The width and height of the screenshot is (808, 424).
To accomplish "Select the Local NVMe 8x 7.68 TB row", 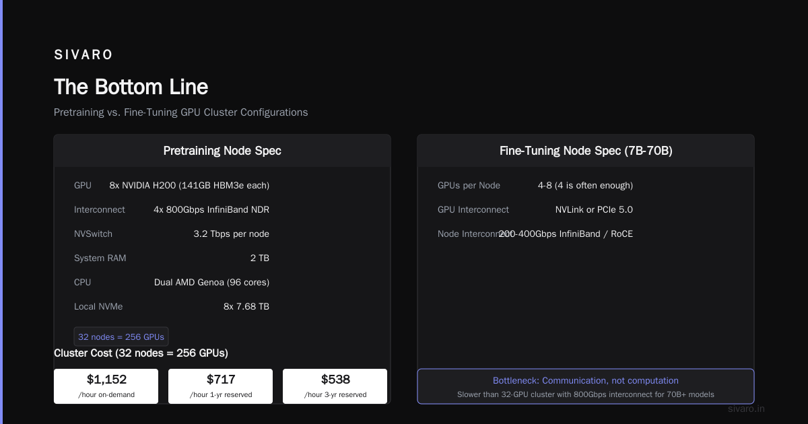I will coord(172,306).
